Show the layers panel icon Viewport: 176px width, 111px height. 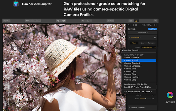133,25
